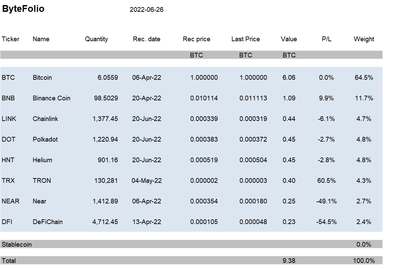Select the BTC ticker cell
This screenshot has height=269, width=395.
(8, 77)
